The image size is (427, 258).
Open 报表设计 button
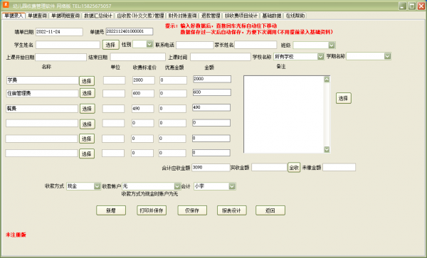[x=232, y=210]
